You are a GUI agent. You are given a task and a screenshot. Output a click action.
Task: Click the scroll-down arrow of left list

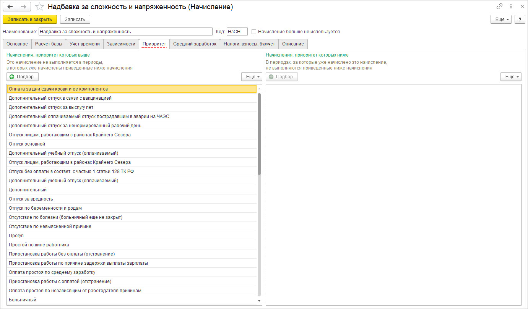pos(260,301)
